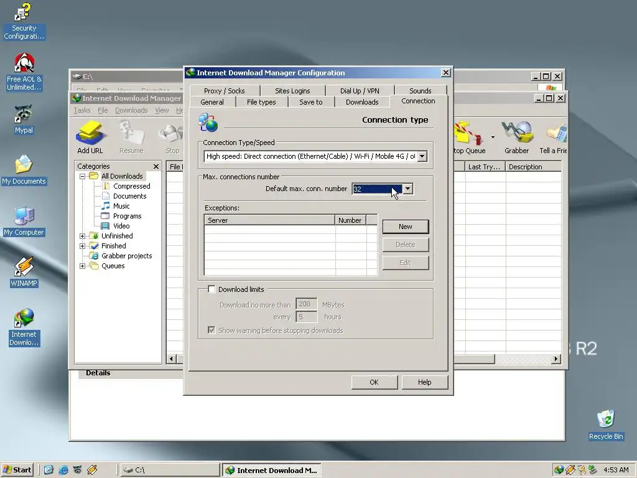Click the hours interval input field
The height and width of the screenshot is (478, 637).
pos(306,317)
